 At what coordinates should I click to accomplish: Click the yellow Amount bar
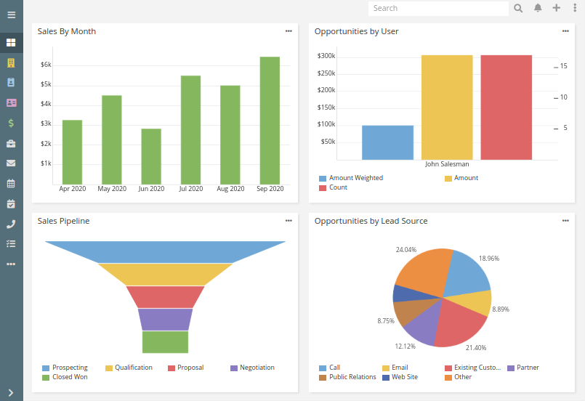(447, 108)
